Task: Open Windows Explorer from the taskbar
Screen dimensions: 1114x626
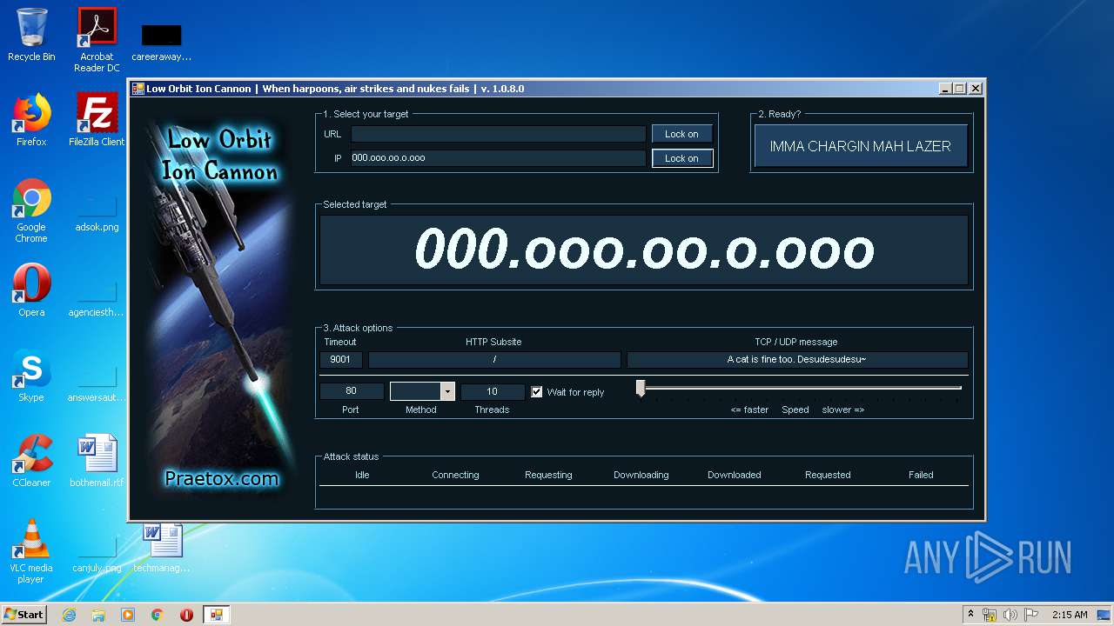Action: (x=98, y=615)
